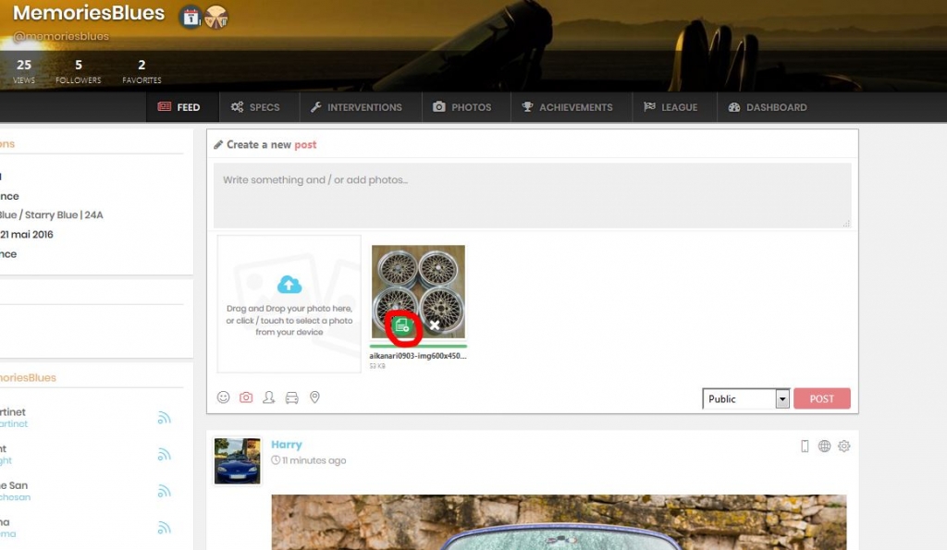Click the follow feed icon beside e San

(x=164, y=491)
